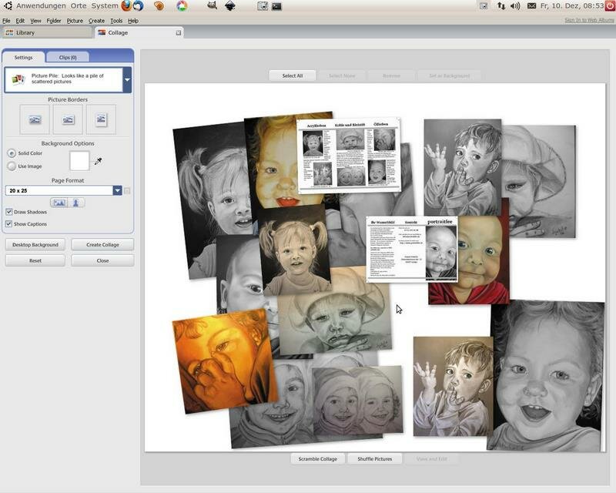The width and height of the screenshot is (616, 493).
Task: Click the 20 x 25 page format field
Action: pos(59,191)
